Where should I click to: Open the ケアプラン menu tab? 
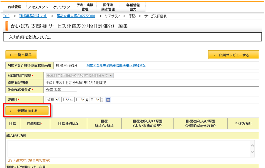62,7
